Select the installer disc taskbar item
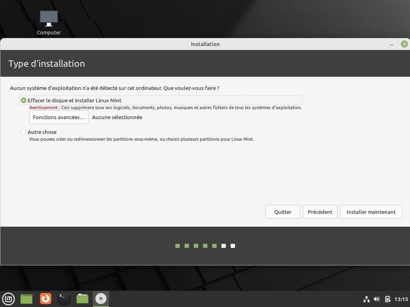 coord(100,299)
